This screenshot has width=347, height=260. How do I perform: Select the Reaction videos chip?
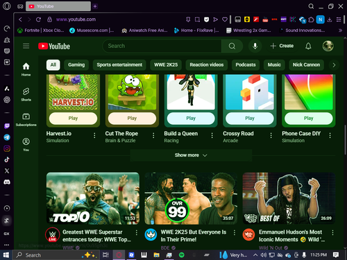tap(207, 64)
